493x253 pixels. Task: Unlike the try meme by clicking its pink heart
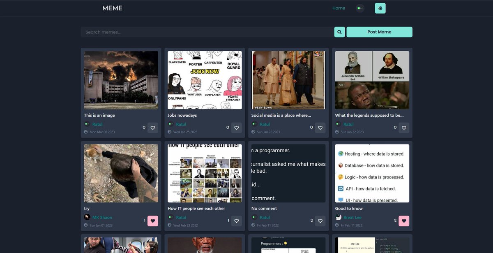(153, 221)
